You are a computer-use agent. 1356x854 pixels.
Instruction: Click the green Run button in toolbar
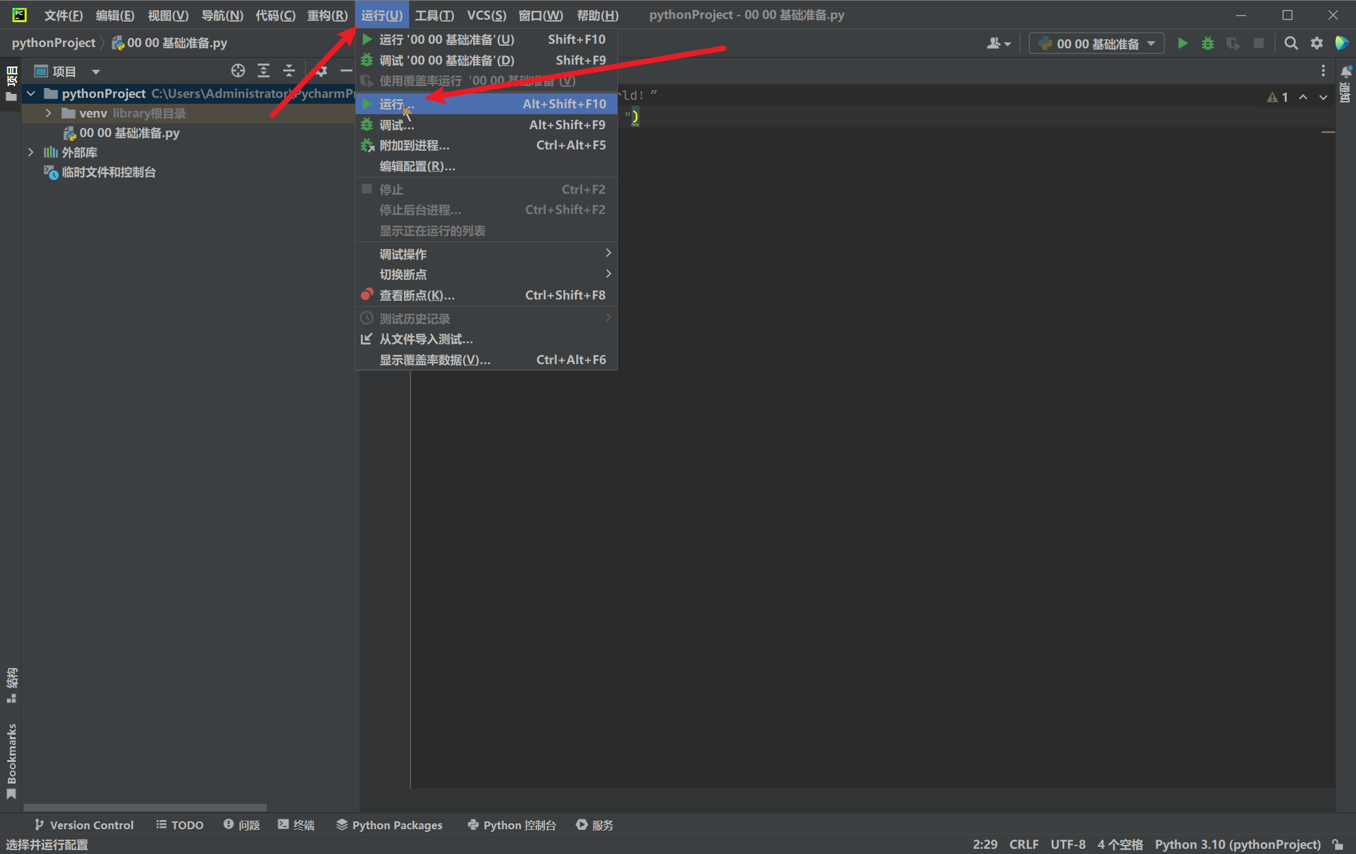click(1182, 44)
